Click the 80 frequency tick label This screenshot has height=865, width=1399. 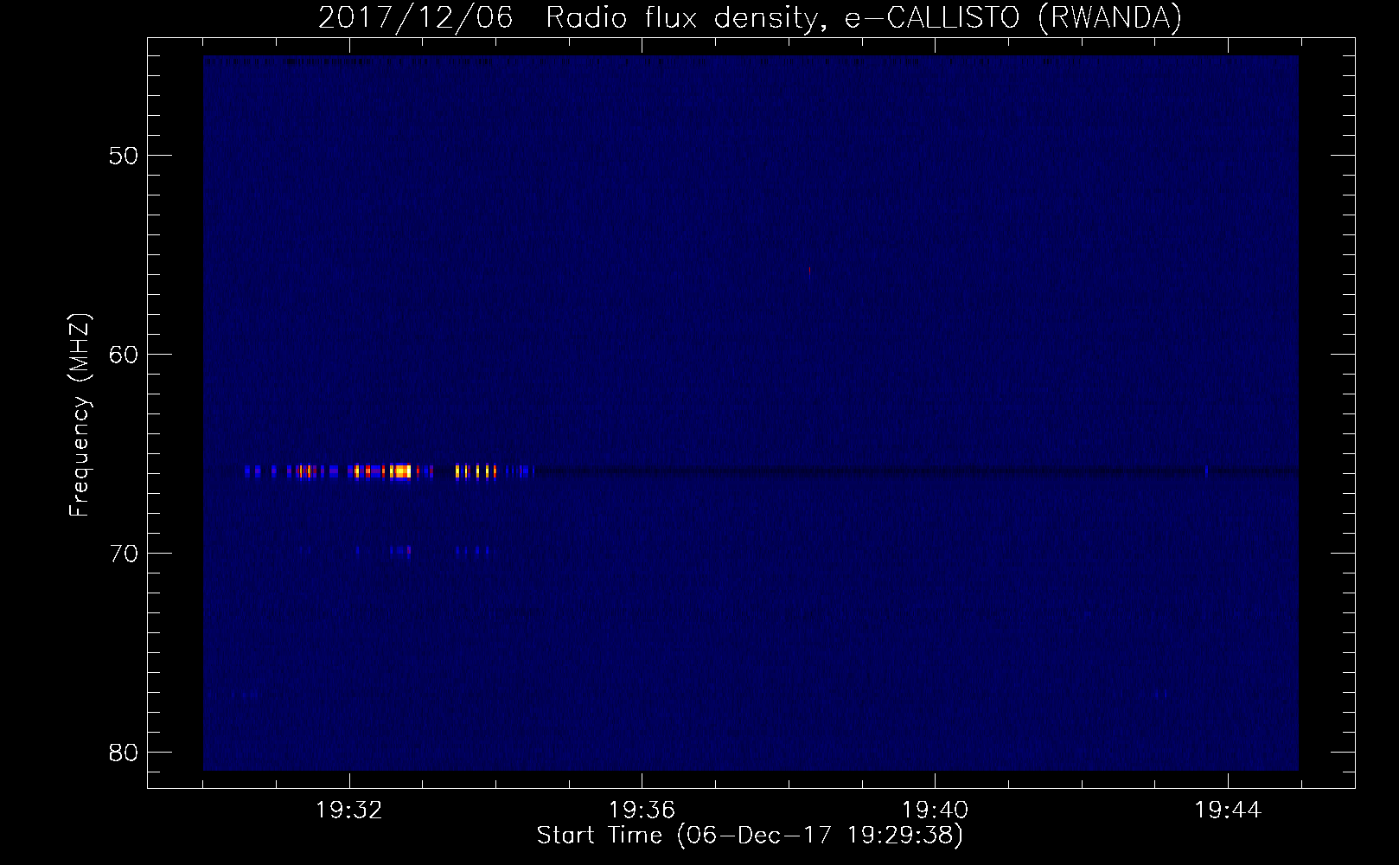(125, 753)
